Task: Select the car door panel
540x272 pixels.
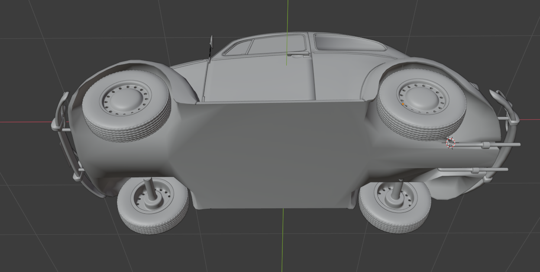Action: tap(259, 78)
